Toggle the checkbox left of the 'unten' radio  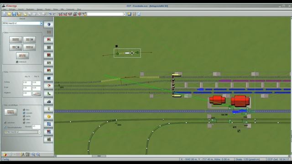[x=5, y=123]
